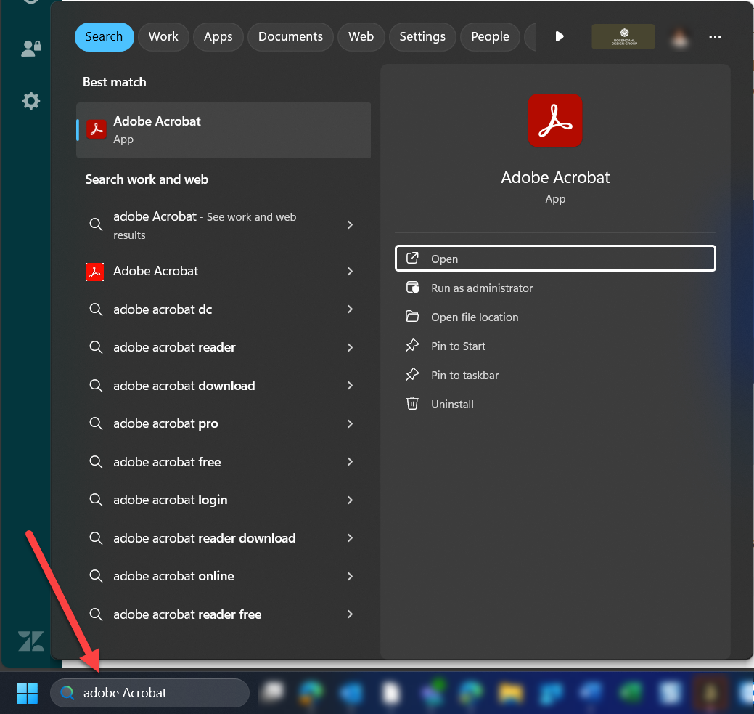
Task: Expand the 'adobe acrobat reader' chevron
Action: pyautogui.click(x=350, y=348)
